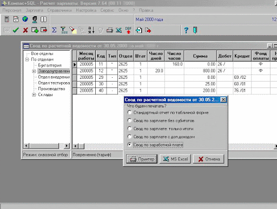The width and height of the screenshot is (277, 209).
Task: Collapse the 'По отделам' tree node
Action: pos(27,59)
